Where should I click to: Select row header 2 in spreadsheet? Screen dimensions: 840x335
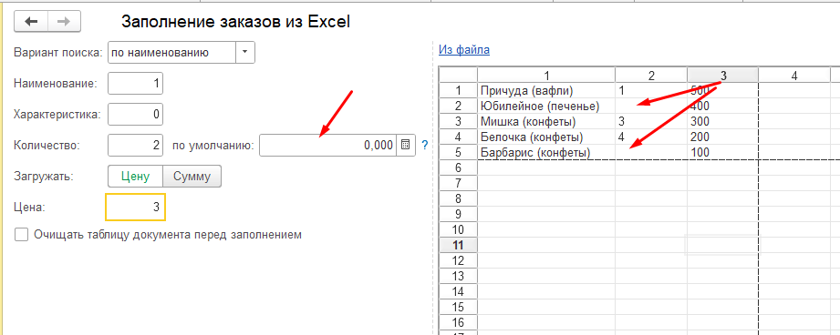coord(458,106)
